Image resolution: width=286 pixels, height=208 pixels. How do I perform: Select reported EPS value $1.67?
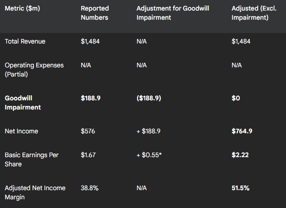tap(88, 155)
